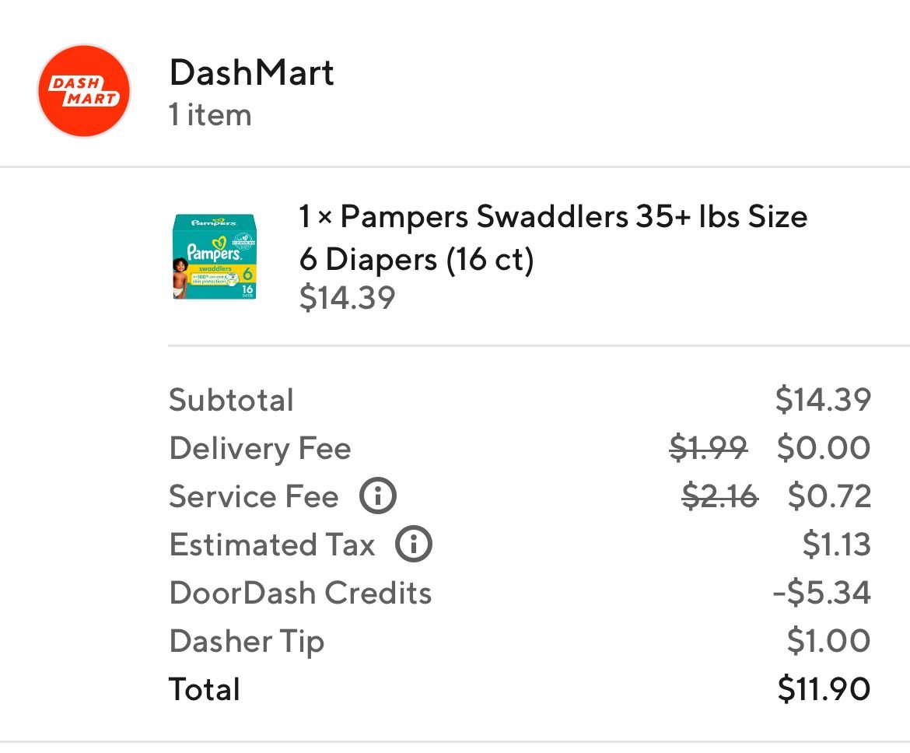Select the DoorDash Credits label
This screenshot has height=753, width=910.
pos(300,593)
